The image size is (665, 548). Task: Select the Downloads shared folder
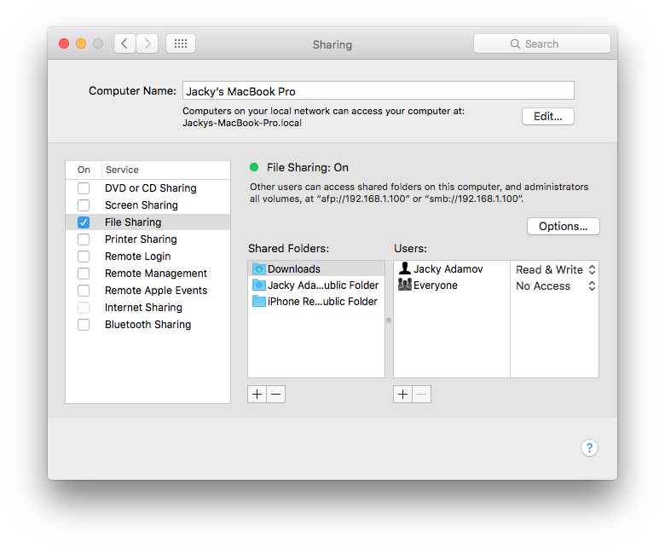point(294,269)
